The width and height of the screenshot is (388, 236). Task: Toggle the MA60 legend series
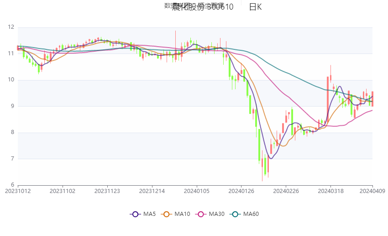coord(244,214)
